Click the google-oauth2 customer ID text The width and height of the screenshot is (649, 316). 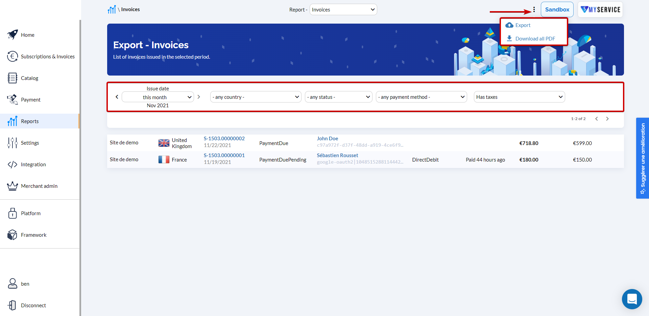coord(360,162)
